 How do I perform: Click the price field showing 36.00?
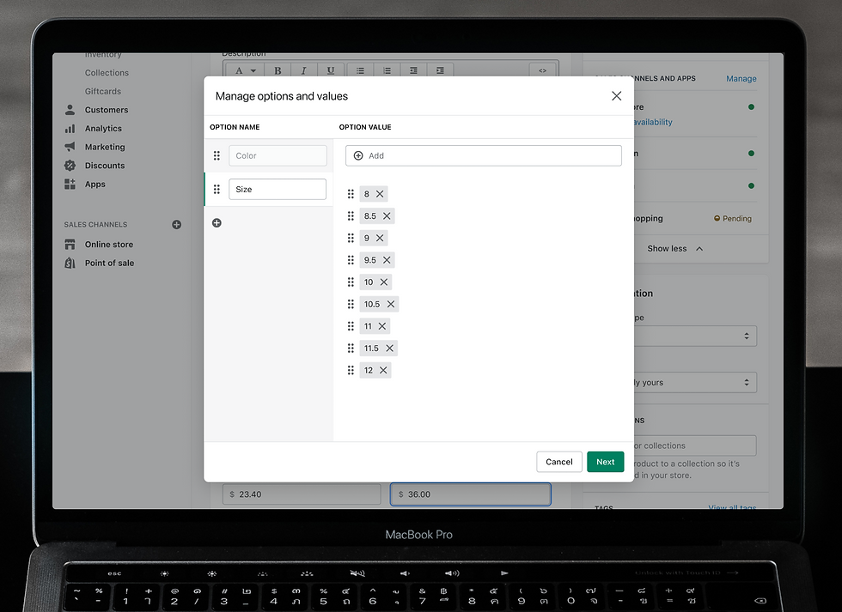471,494
